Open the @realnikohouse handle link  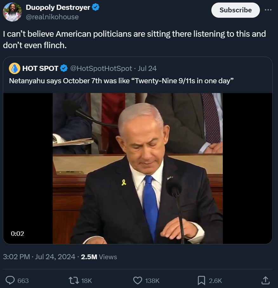click(52, 17)
